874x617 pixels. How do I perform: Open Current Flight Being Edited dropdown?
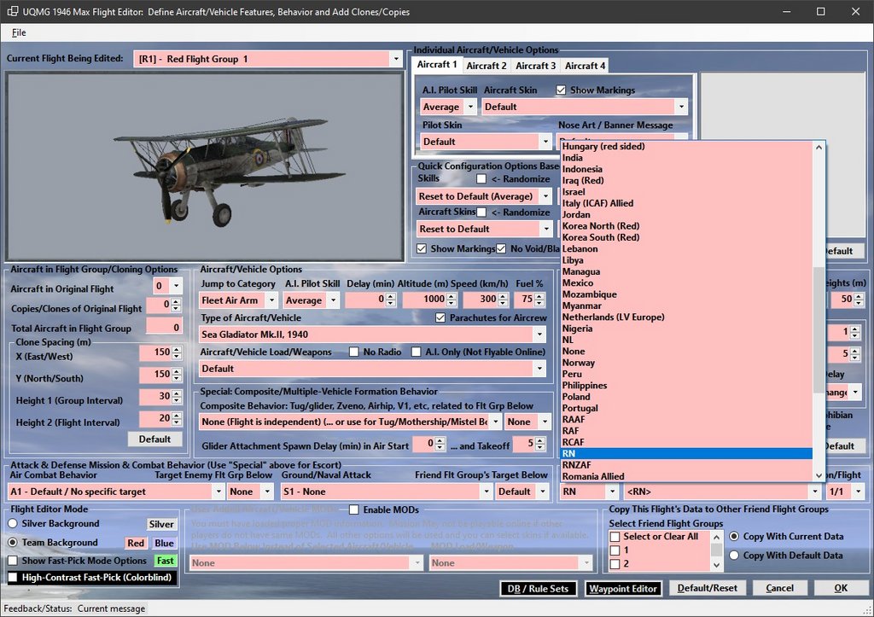(x=395, y=59)
